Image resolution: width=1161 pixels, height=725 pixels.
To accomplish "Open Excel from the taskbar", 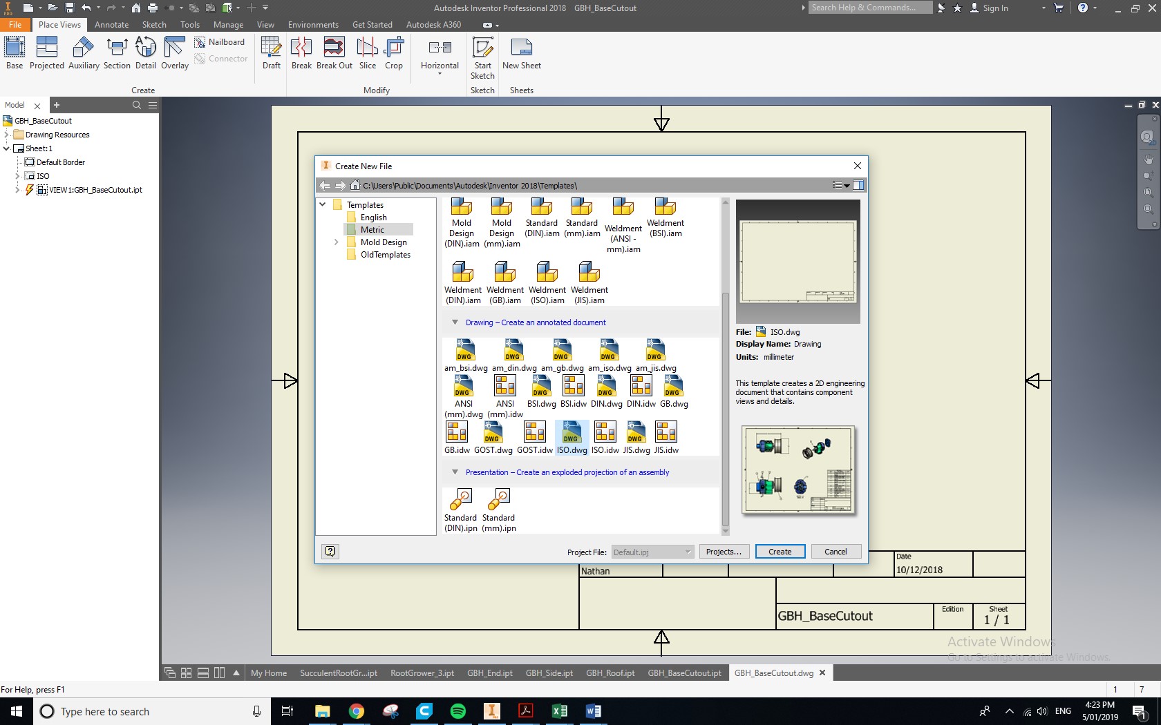I will point(560,711).
